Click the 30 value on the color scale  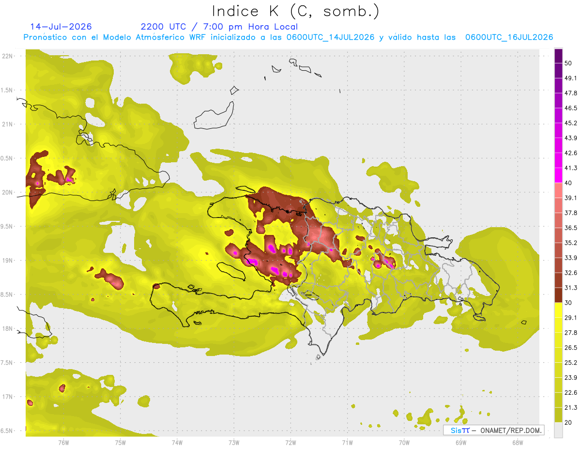(x=568, y=303)
